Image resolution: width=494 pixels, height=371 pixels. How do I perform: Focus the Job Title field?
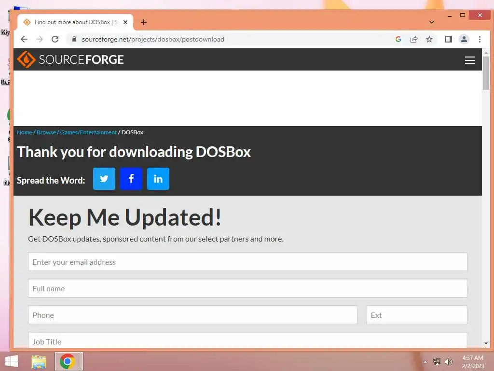(x=247, y=340)
